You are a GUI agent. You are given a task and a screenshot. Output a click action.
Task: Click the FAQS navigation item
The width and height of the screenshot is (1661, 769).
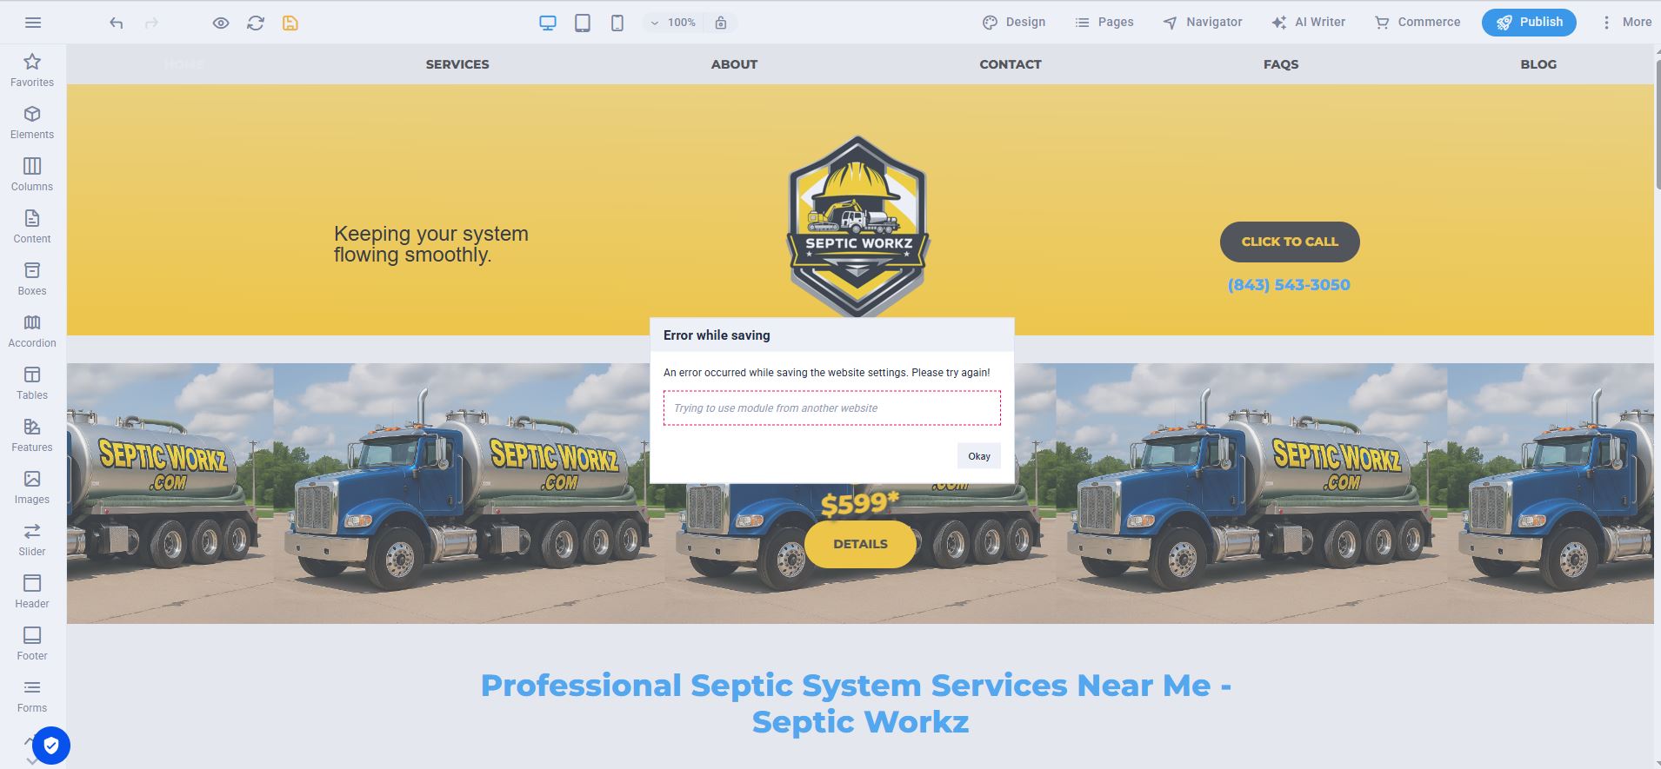pyautogui.click(x=1281, y=64)
